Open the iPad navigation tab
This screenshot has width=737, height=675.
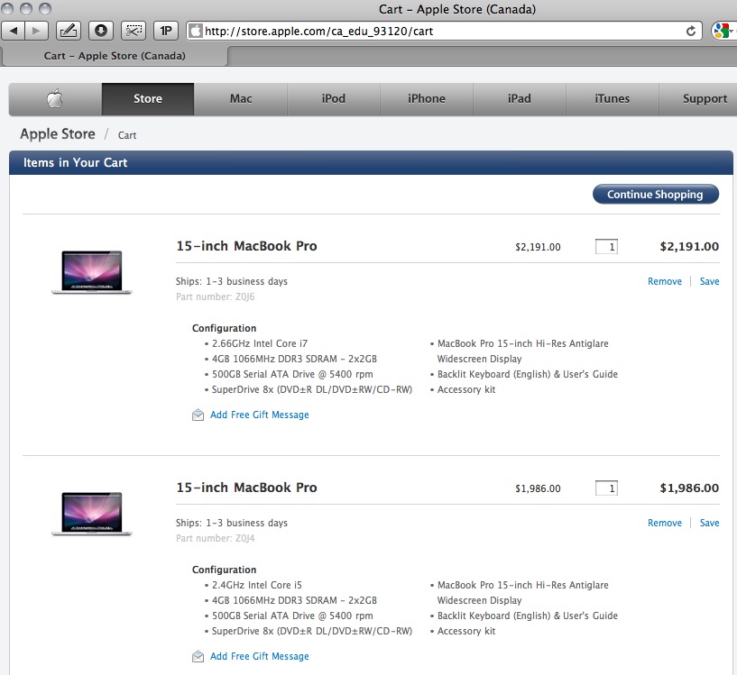[519, 98]
